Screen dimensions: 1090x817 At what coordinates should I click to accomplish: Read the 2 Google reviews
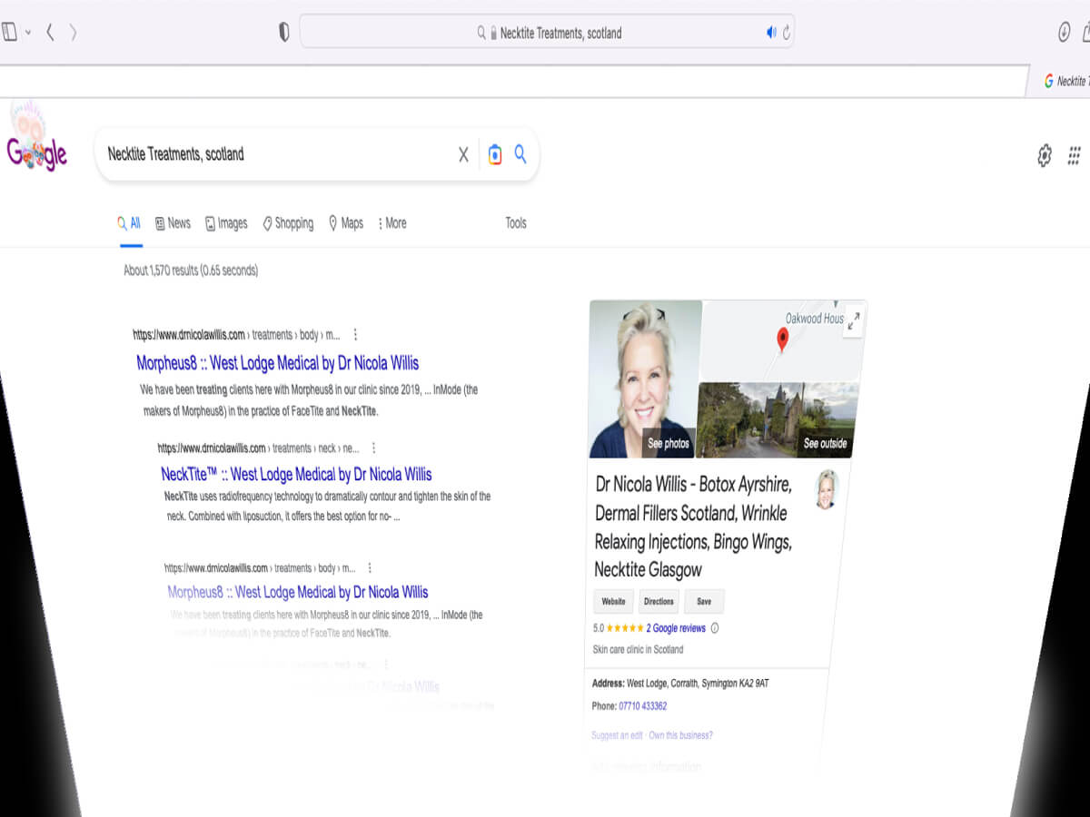676,628
